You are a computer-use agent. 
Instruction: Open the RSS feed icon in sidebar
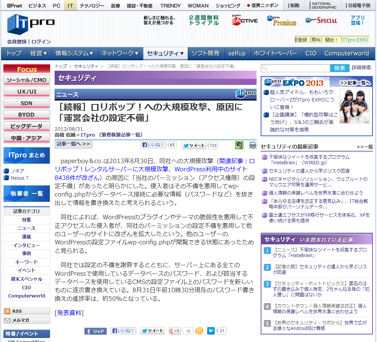(8, 311)
